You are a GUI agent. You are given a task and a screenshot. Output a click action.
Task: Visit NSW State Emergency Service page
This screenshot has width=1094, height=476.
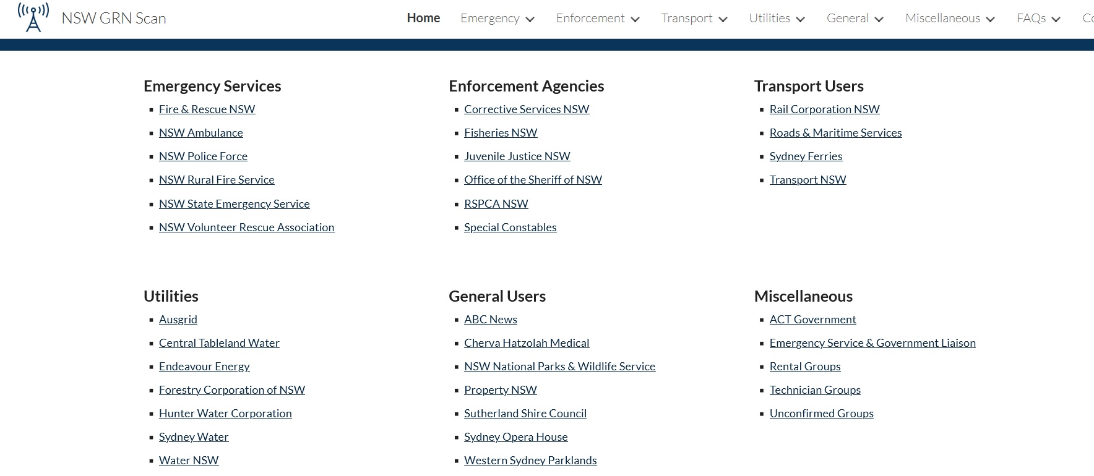point(235,204)
